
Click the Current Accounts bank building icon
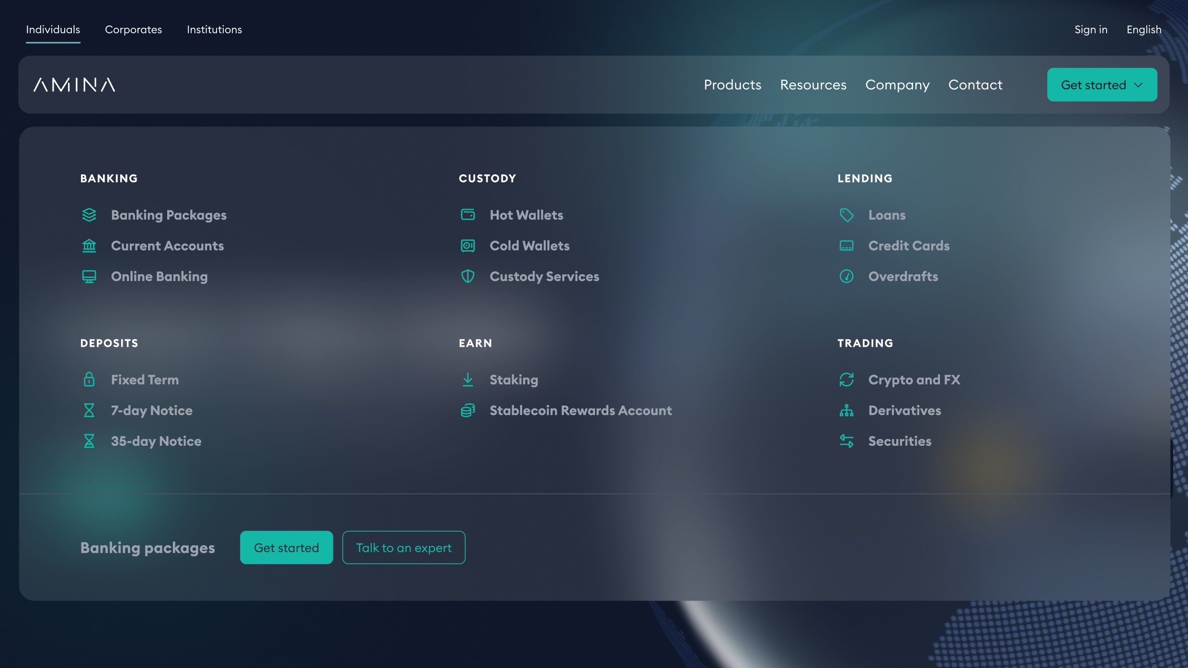point(89,246)
